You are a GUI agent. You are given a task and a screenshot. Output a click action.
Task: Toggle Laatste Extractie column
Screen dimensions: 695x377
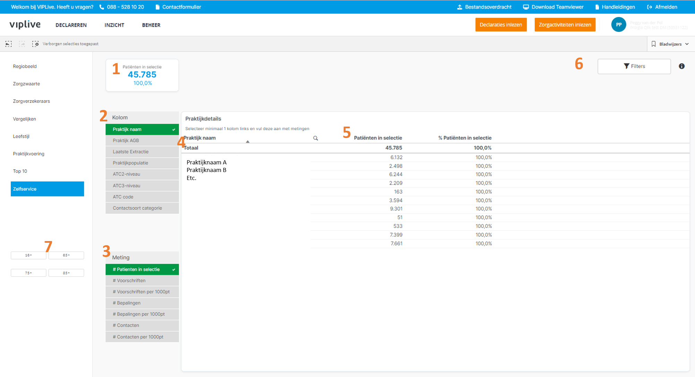[x=142, y=152]
